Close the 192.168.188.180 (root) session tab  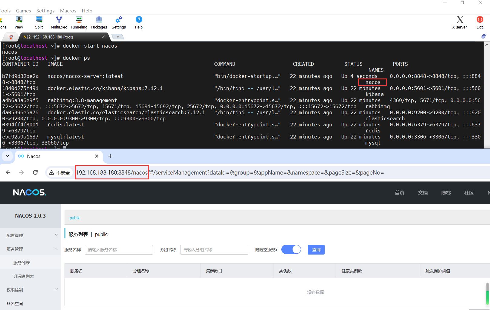[103, 37]
